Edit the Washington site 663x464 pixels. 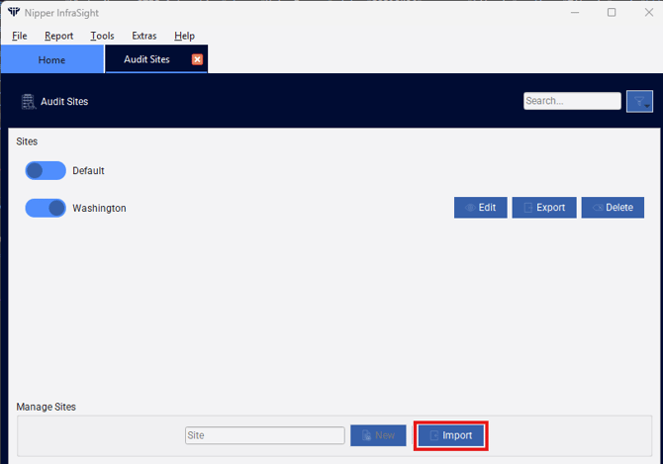[481, 208]
